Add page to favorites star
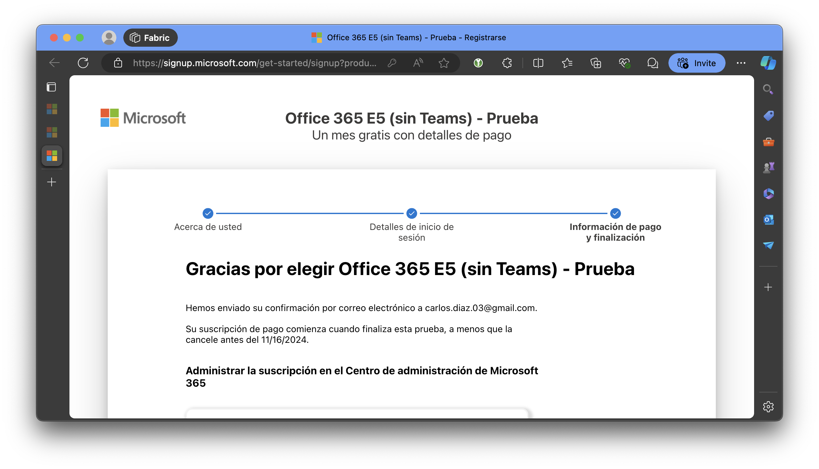This screenshot has width=819, height=469. (x=444, y=63)
